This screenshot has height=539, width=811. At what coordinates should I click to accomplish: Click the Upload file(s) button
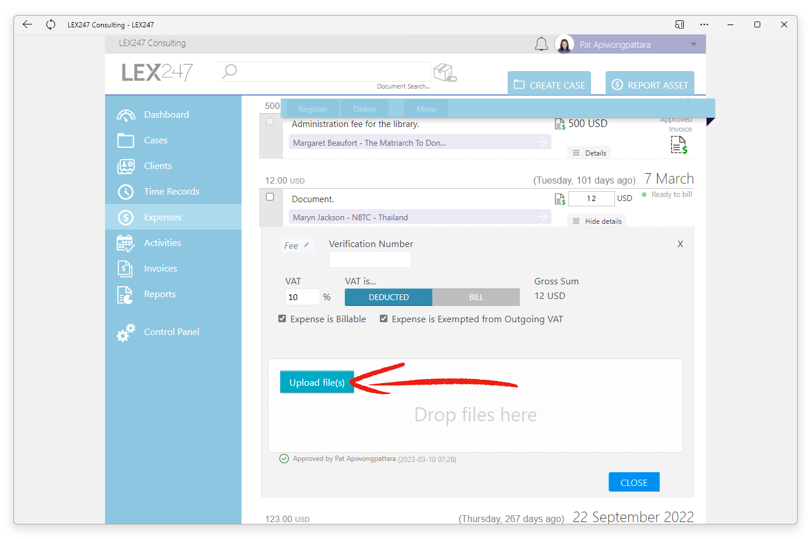pyautogui.click(x=317, y=382)
